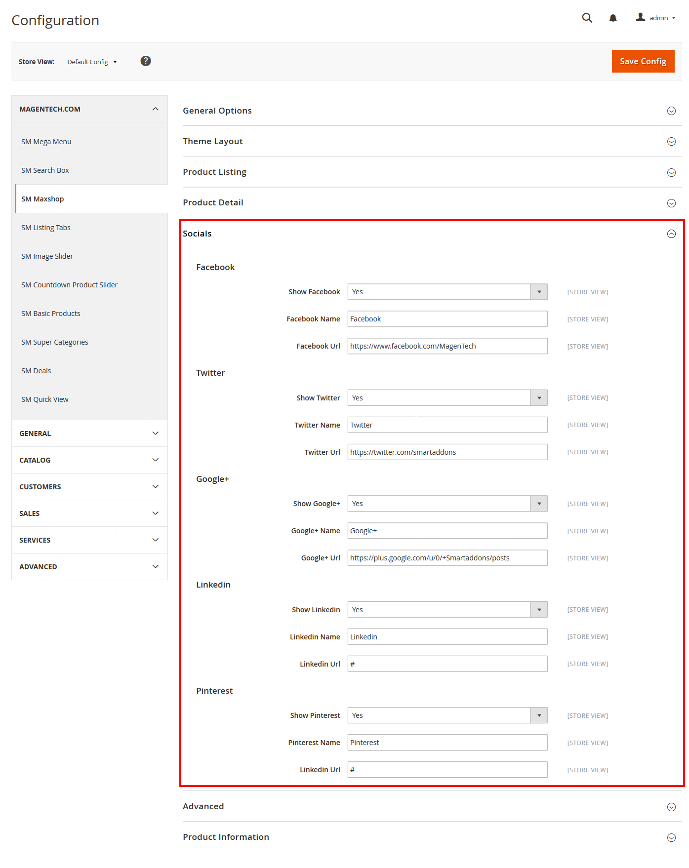
Task: Click the Twitter subsection heading
Action: (210, 373)
